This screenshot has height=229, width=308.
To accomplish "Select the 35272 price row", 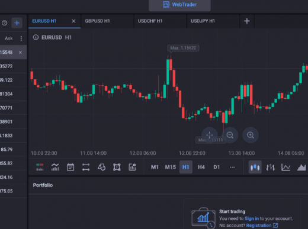I will 14,66.
